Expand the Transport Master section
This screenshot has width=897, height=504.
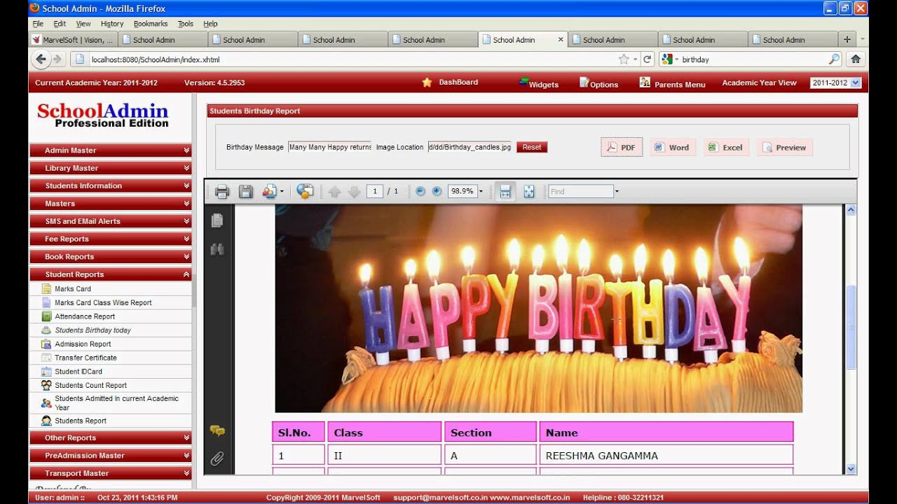110,473
